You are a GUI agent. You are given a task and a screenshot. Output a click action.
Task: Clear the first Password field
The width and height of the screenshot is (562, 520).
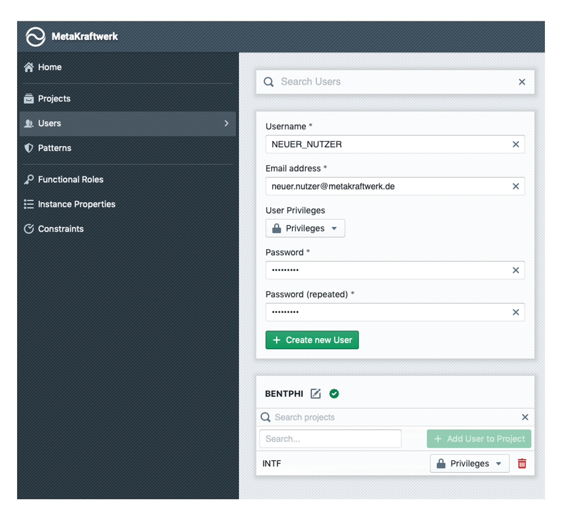coord(515,270)
